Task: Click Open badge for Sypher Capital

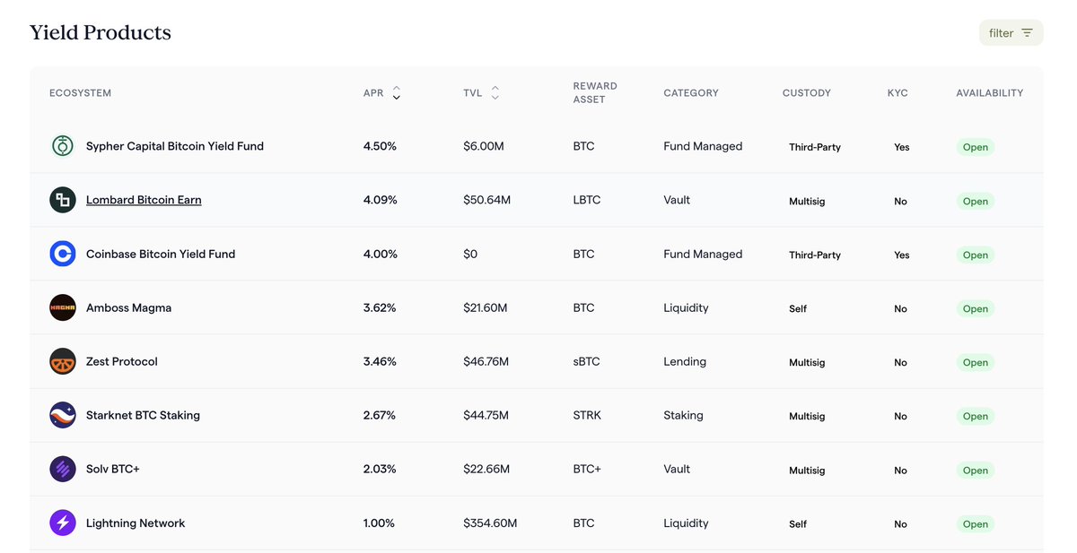Action: [x=976, y=147]
